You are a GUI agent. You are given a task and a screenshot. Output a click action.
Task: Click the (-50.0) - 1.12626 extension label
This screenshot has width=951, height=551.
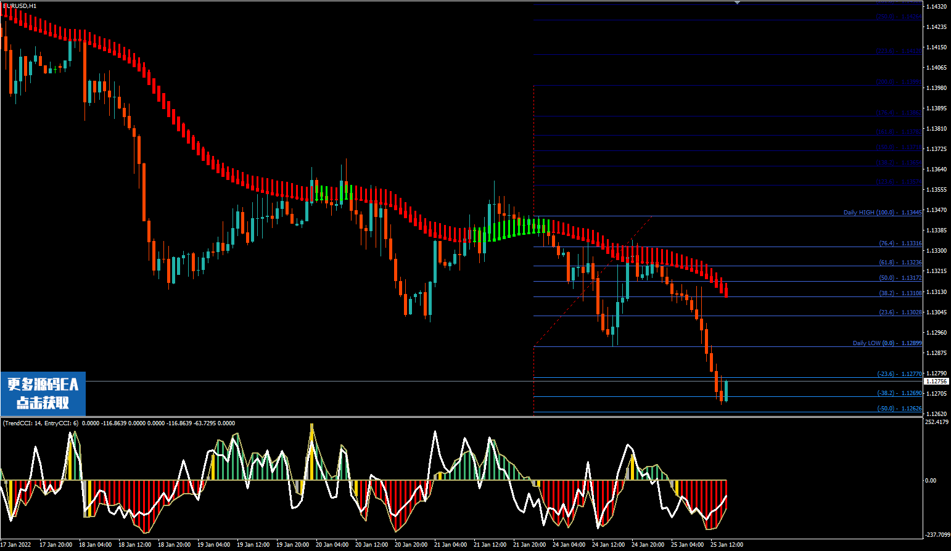899,409
